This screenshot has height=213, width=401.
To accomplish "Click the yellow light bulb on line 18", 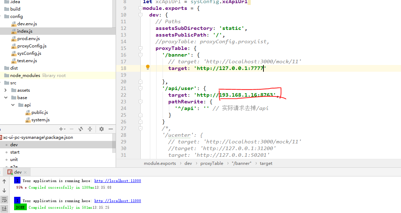I will point(147,67).
